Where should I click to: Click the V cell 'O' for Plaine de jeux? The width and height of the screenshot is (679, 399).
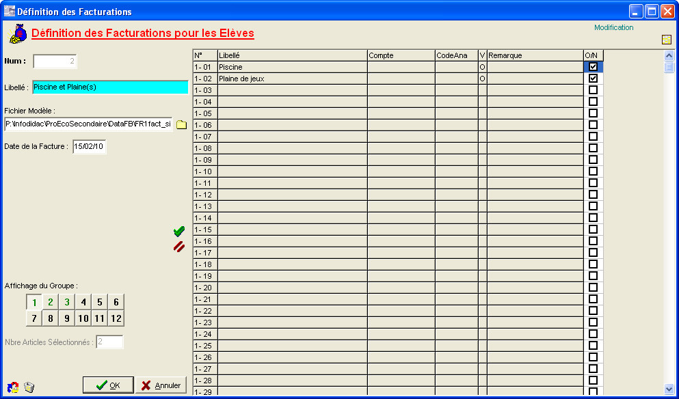[482, 79]
